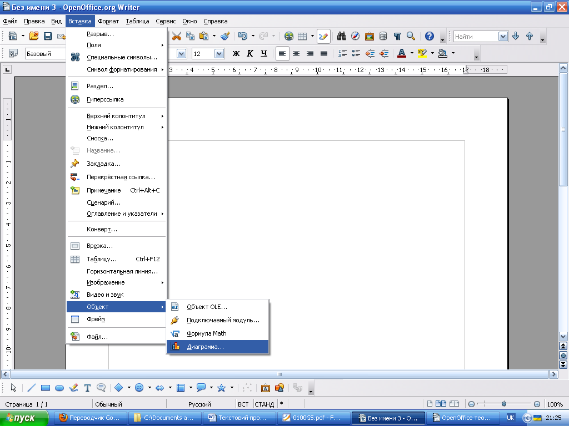Image resolution: width=569 pixels, height=426 pixels.
Task: Set Align Right paragraph alignment
Action: coord(310,54)
